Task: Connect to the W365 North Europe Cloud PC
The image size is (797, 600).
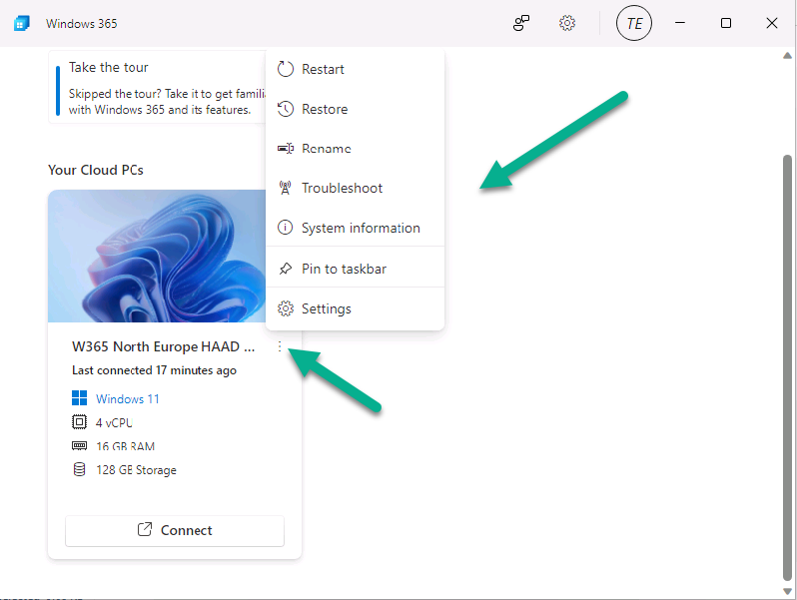Action: 175,530
